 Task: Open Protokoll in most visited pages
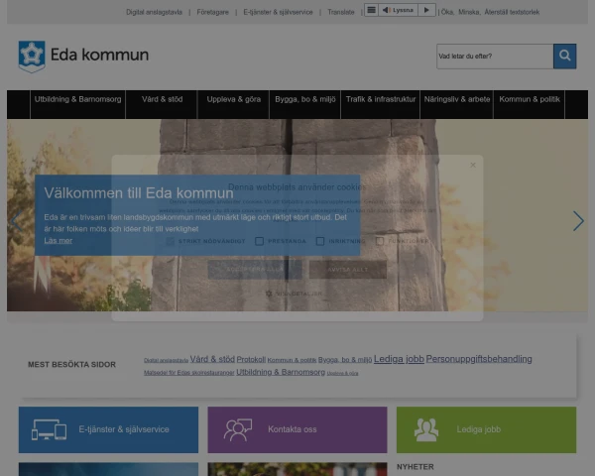pos(251,359)
